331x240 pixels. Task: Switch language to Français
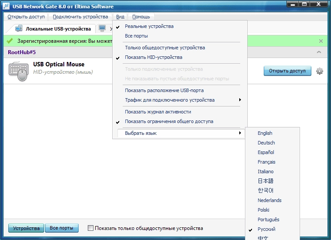[x=272, y=162]
